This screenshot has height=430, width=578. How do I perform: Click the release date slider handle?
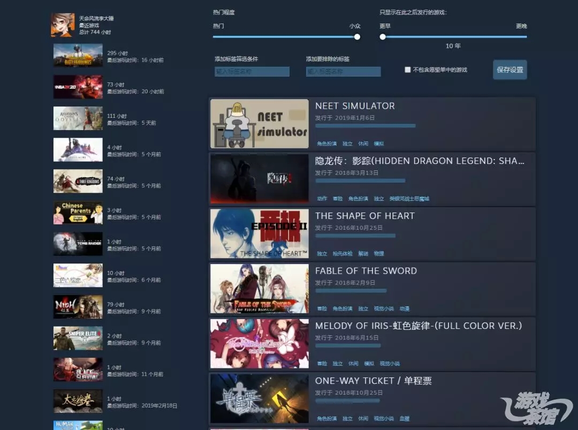[x=383, y=37]
